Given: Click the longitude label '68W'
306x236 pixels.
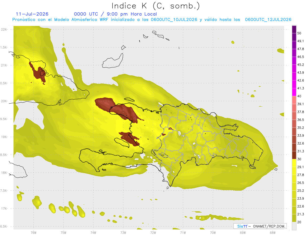Looking at the screenshot, I should 272,232.
